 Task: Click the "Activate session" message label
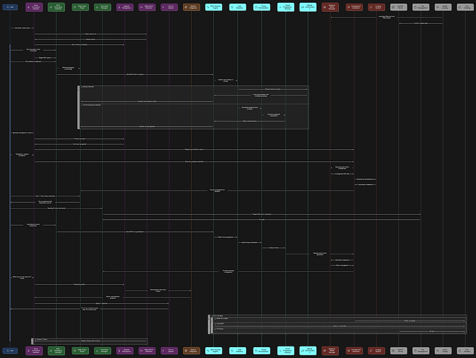pyautogui.click(x=91, y=39)
